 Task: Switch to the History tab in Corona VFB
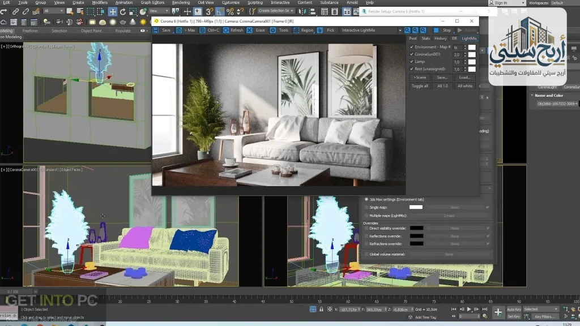[x=440, y=38]
